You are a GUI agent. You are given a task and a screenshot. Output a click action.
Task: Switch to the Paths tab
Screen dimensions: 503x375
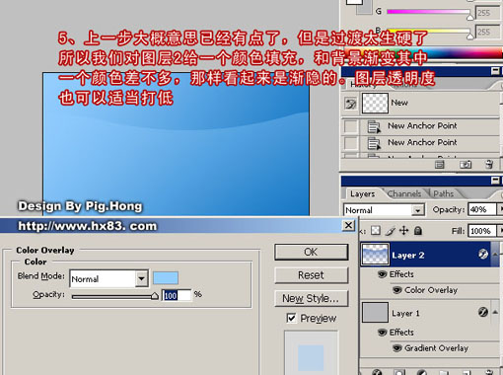444,193
